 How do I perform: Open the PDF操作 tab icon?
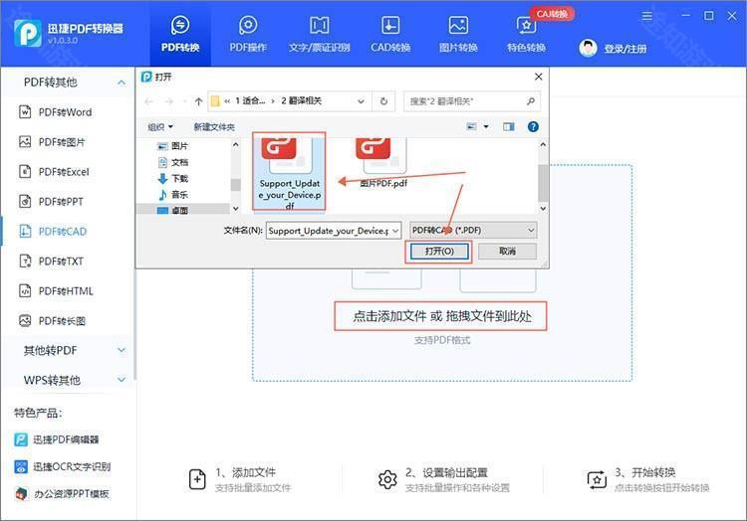(x=248, y=26)
